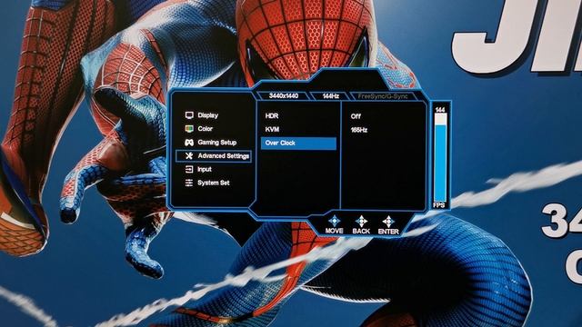
Task: Select the Advanced Settings tools icon
Action: tap(189, 156)
